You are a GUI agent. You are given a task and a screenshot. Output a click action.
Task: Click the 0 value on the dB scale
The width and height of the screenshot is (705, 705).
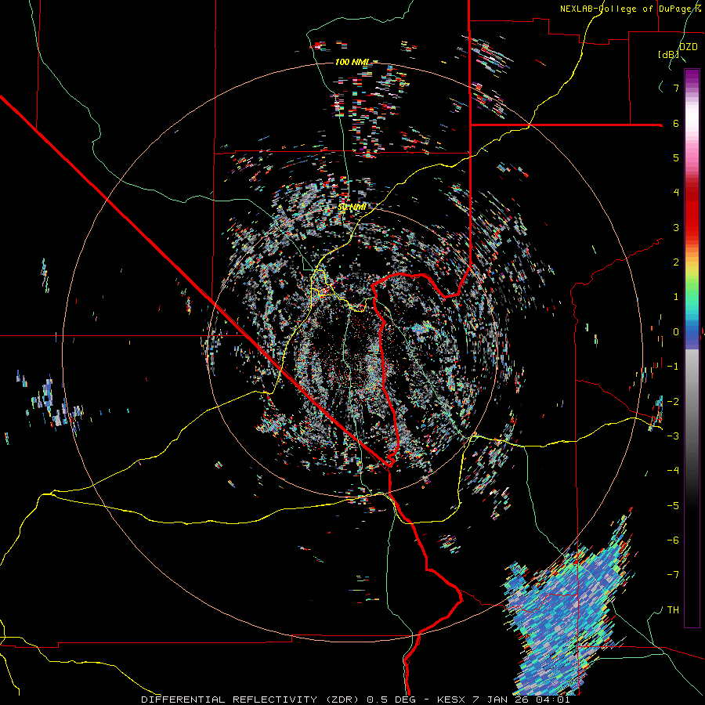[x=676, y=332]
